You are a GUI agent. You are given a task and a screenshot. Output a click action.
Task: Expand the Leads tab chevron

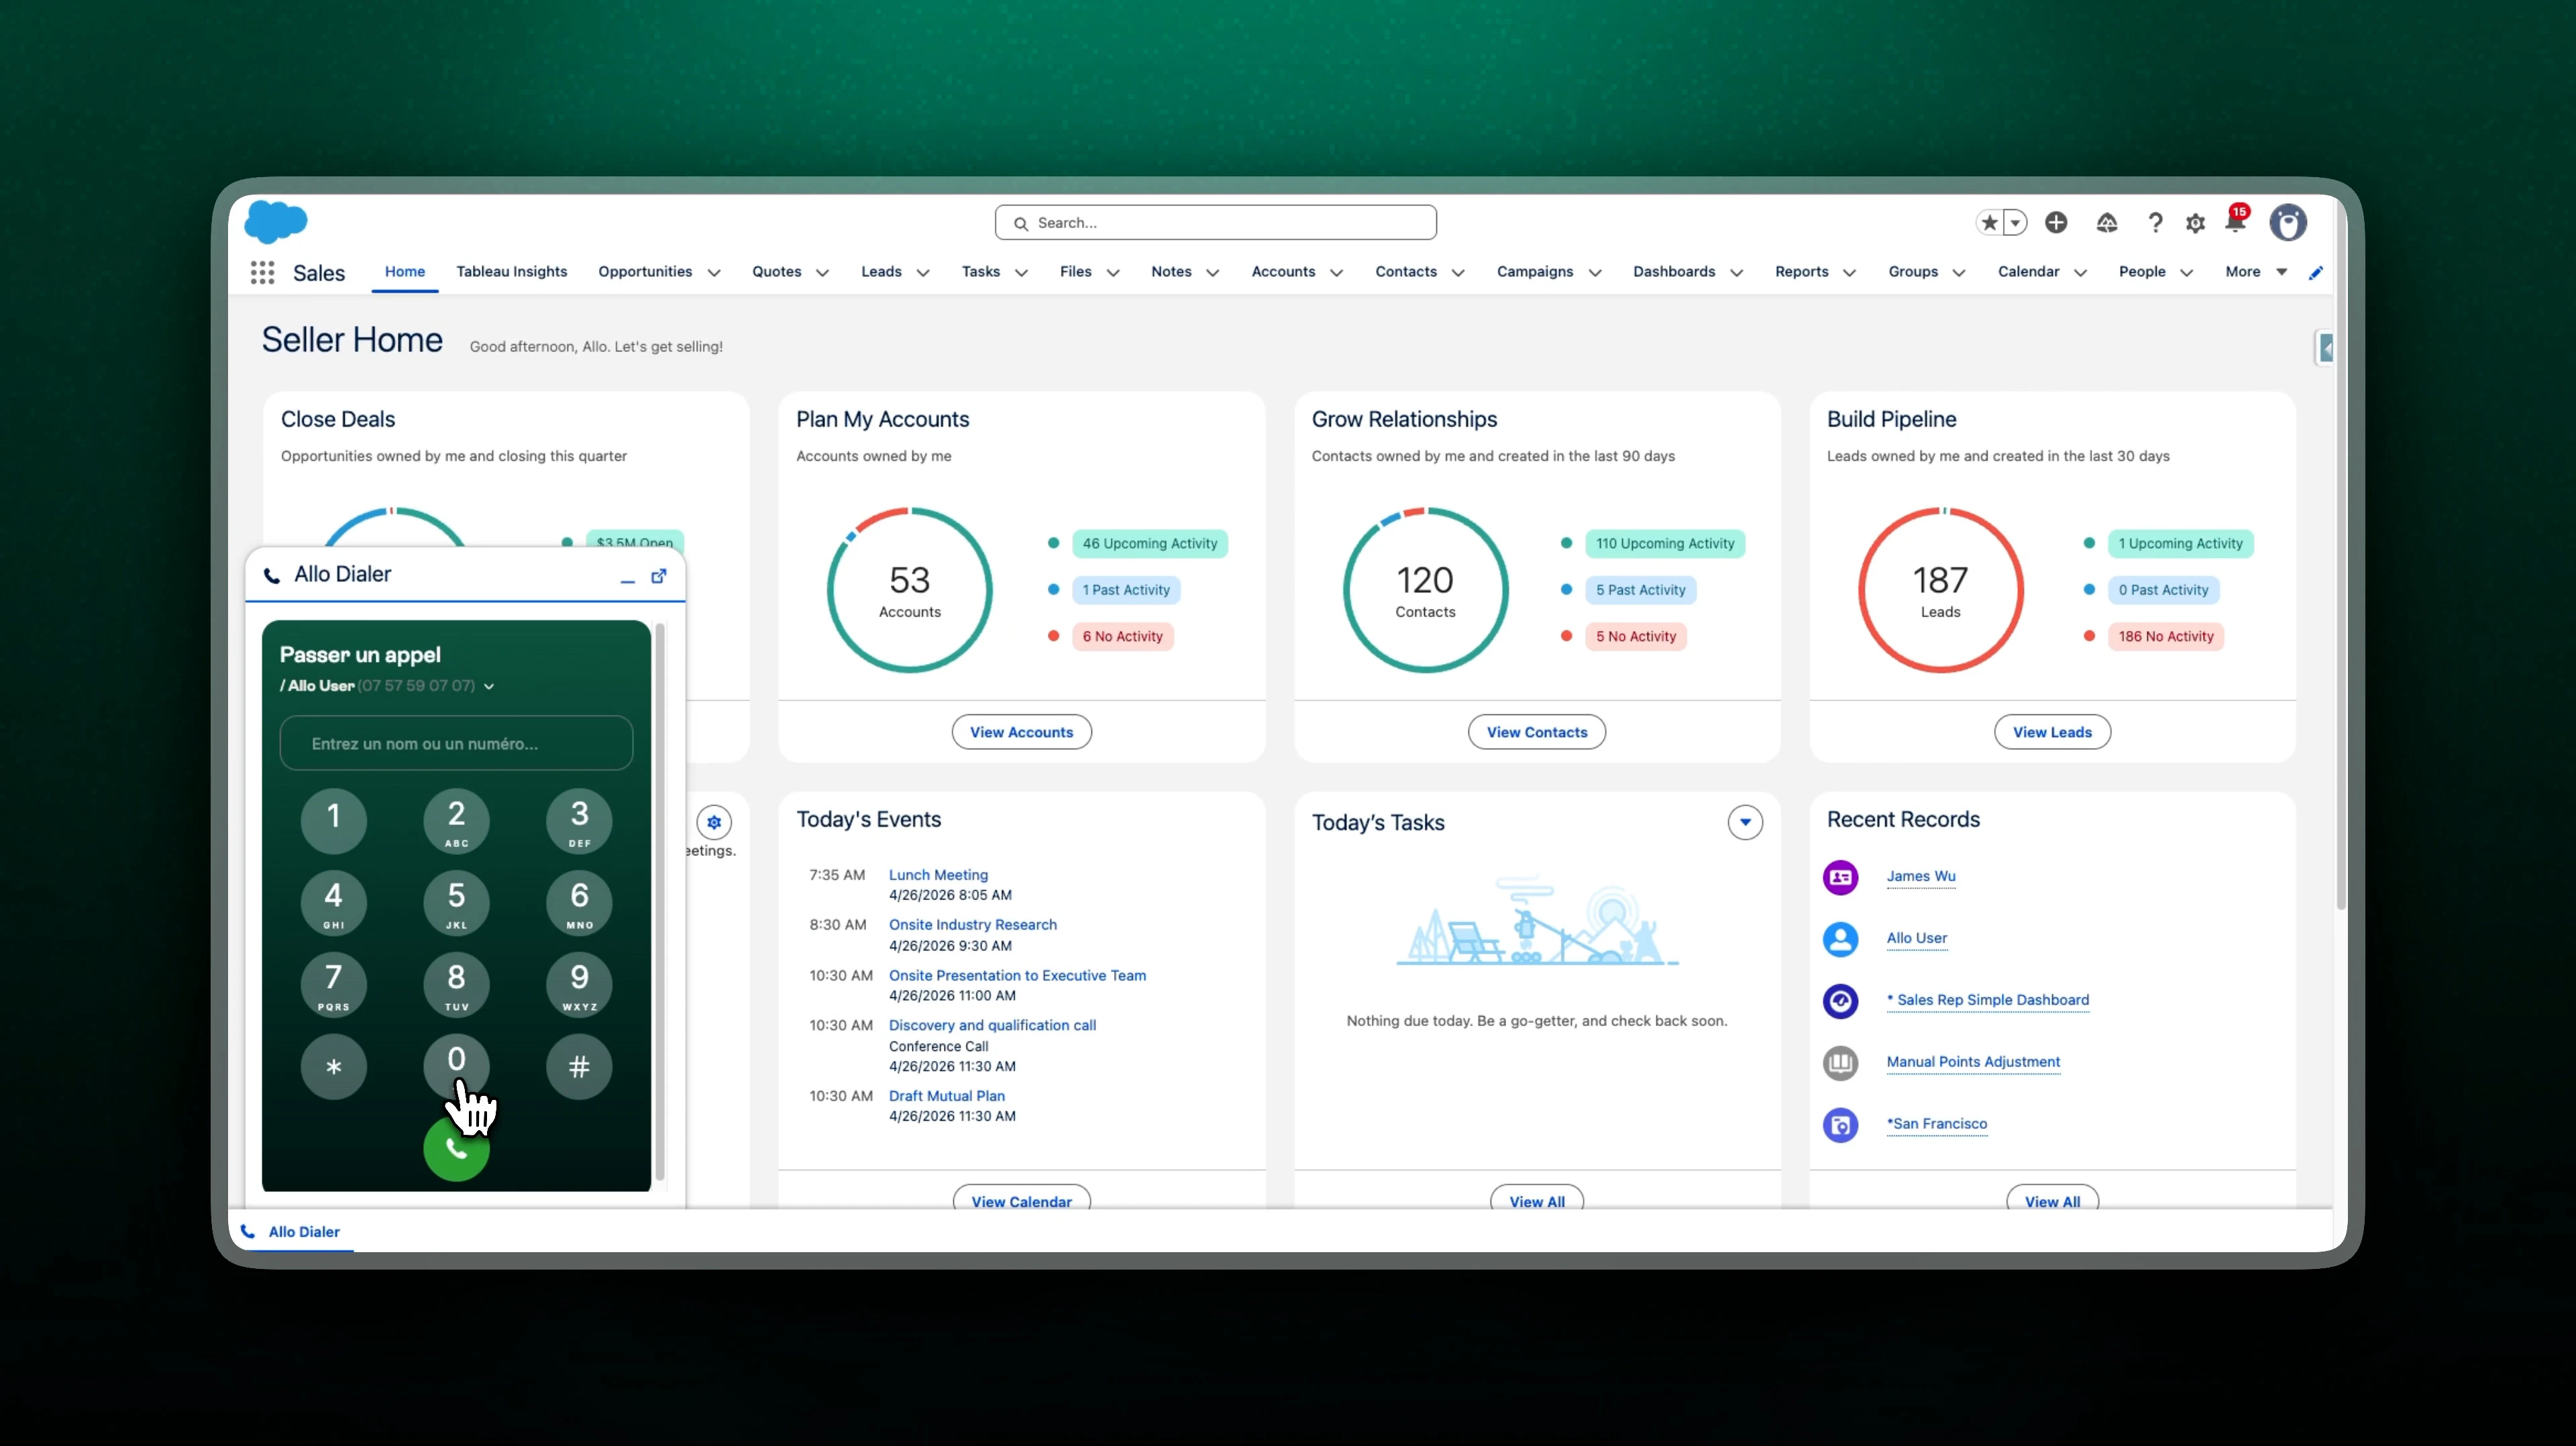(x=923, y=273)
